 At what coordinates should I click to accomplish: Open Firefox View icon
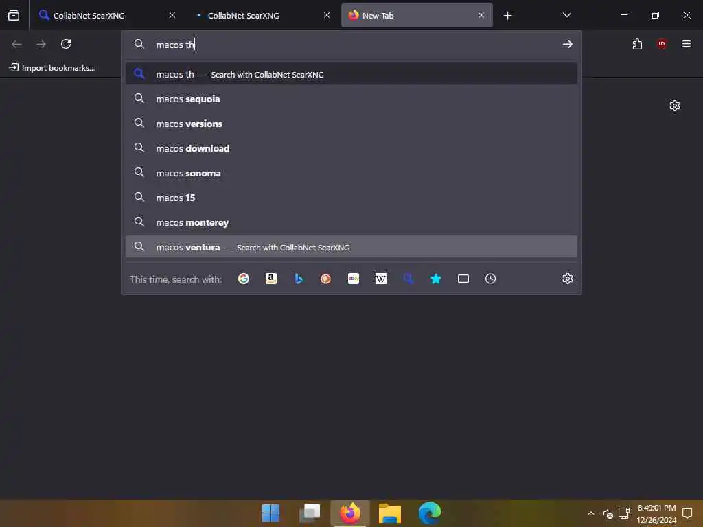[14, 15]
